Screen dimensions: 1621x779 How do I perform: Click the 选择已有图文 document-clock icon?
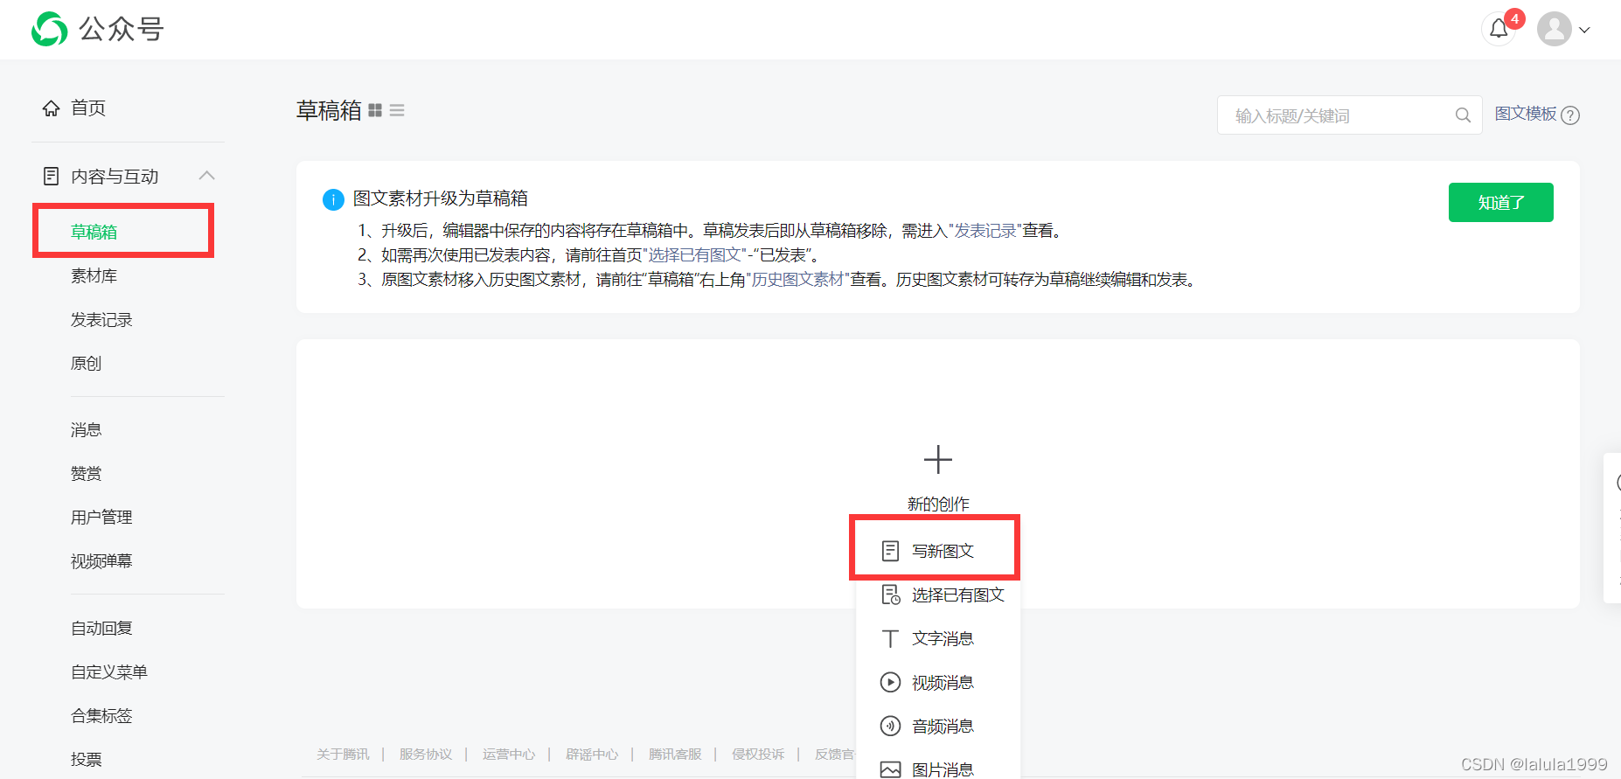click(x=891, y=595)
